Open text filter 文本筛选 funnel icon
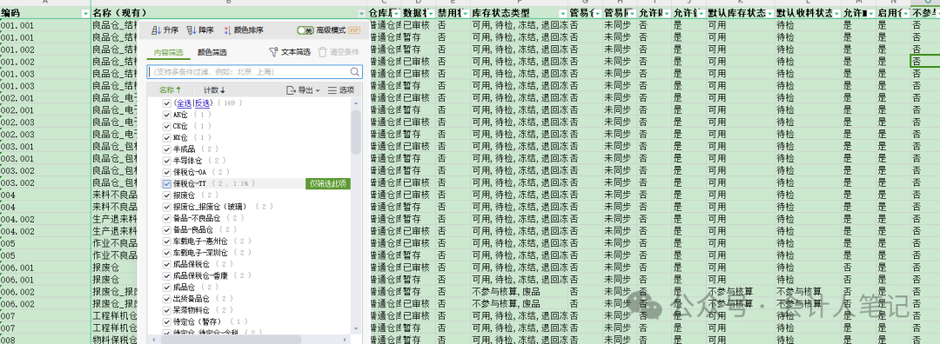 pos(273,52)
